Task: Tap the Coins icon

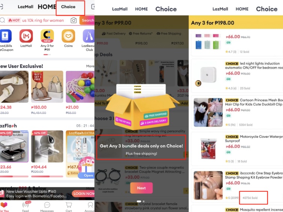Action: pos(68,36)
